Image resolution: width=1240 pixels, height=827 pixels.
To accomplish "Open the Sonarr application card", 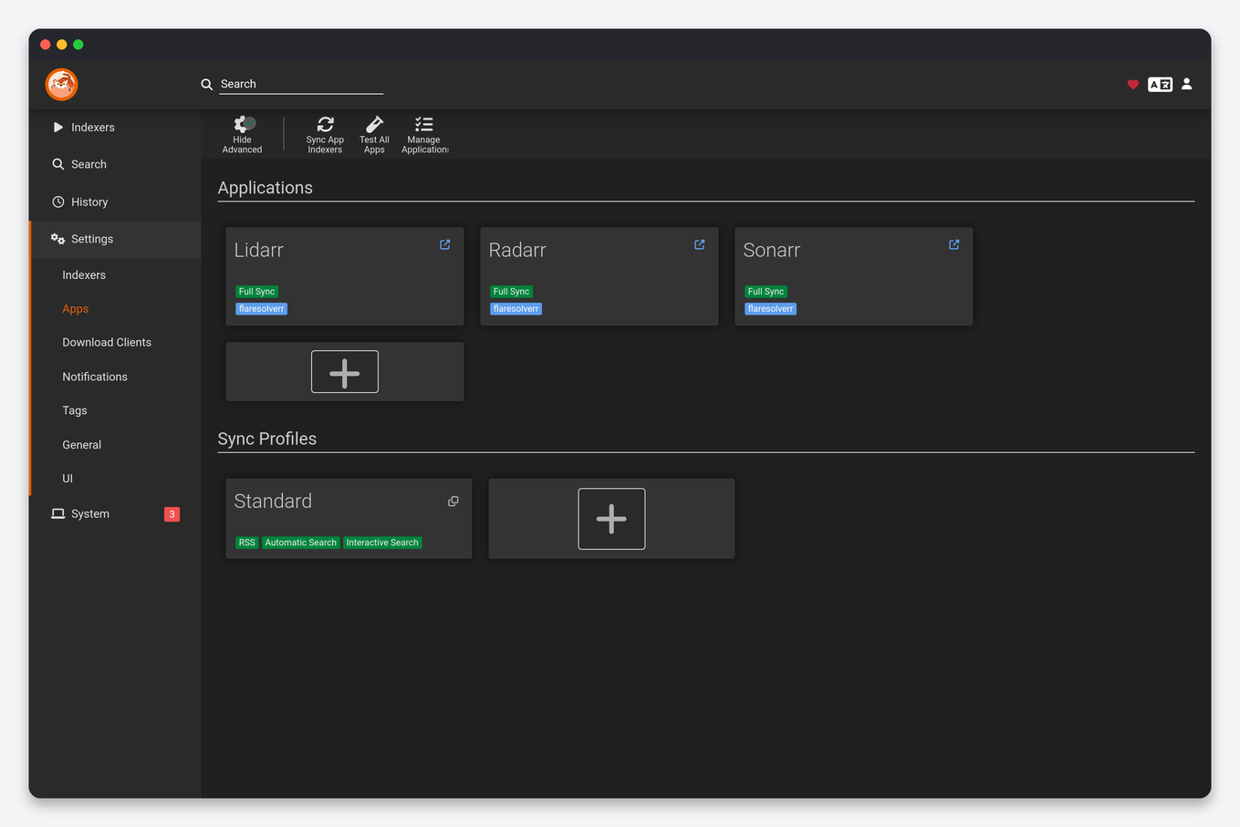I will pyautogui.click(x=853, y=276).
